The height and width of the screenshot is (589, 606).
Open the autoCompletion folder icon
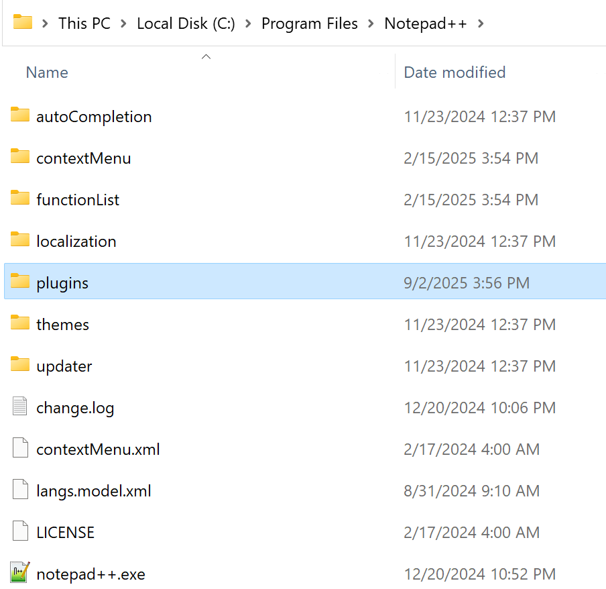point(19,115)
